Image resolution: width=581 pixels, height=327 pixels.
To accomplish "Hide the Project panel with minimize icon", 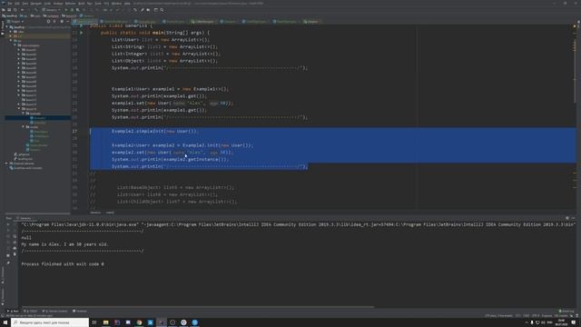I will click(67, 22).
